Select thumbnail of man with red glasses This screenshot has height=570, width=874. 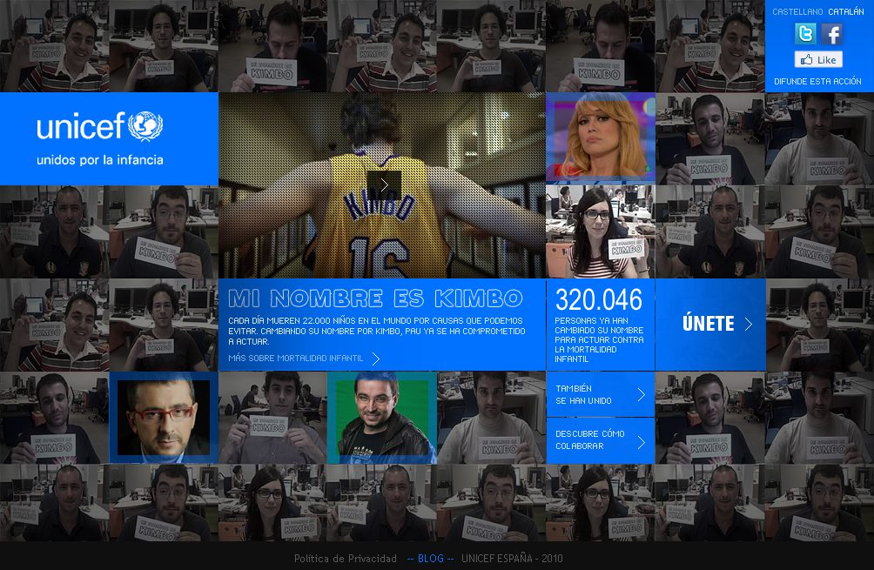click(x=163, y=417)
